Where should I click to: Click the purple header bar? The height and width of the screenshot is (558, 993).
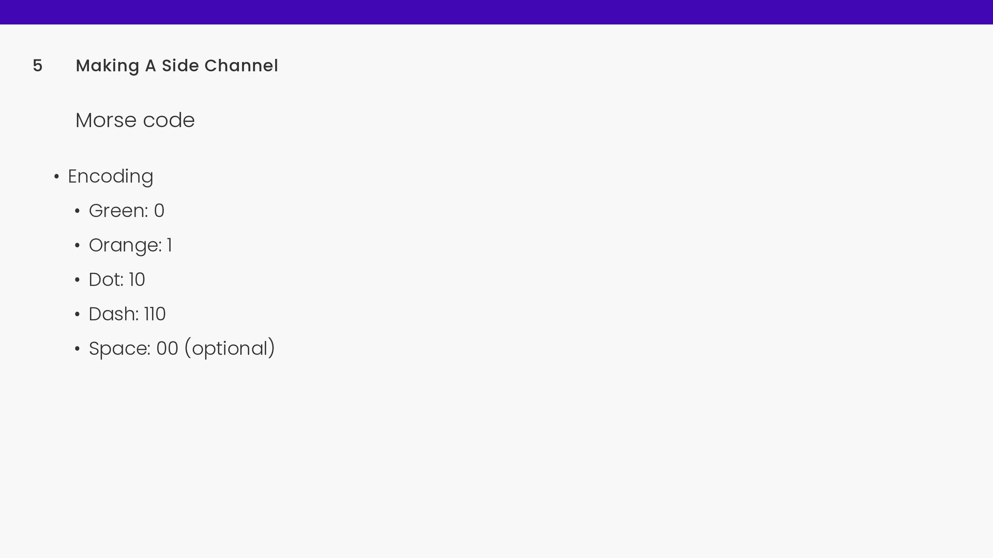(x=496, y=12)
